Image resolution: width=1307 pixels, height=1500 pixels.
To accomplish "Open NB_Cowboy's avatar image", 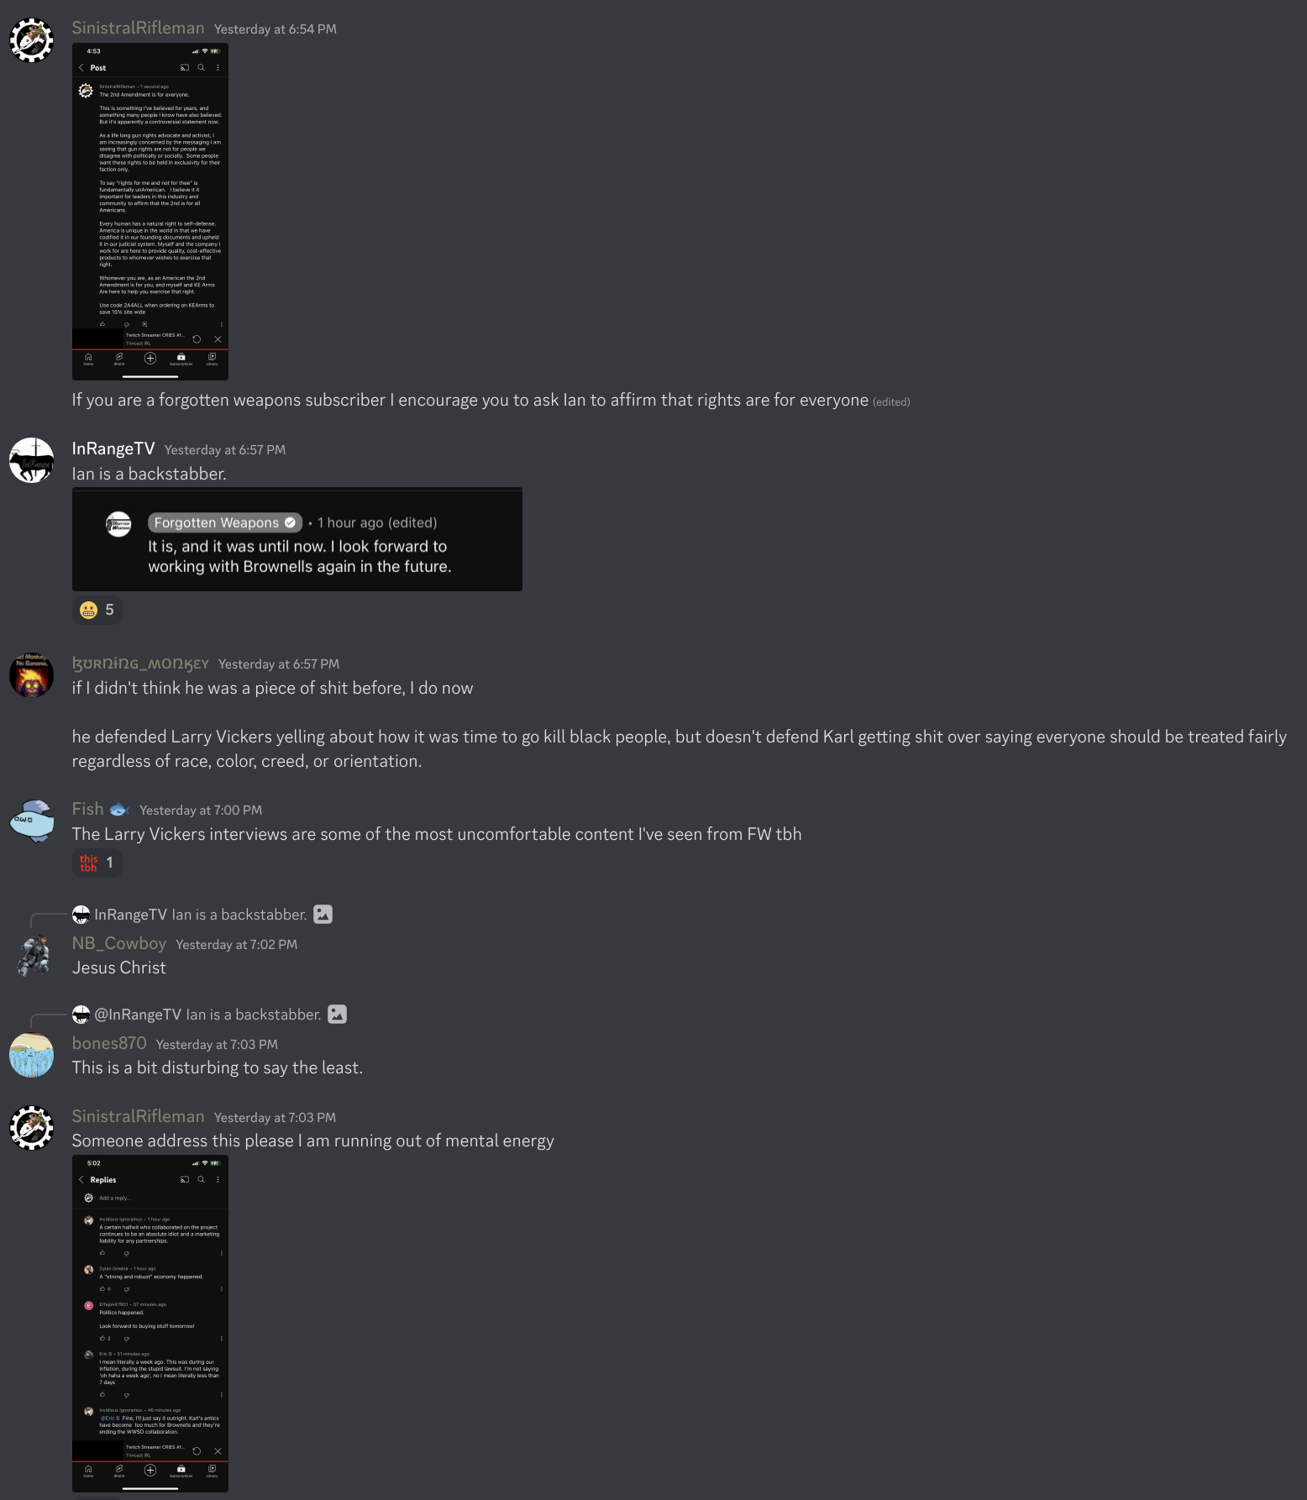I will click(32, 955).
